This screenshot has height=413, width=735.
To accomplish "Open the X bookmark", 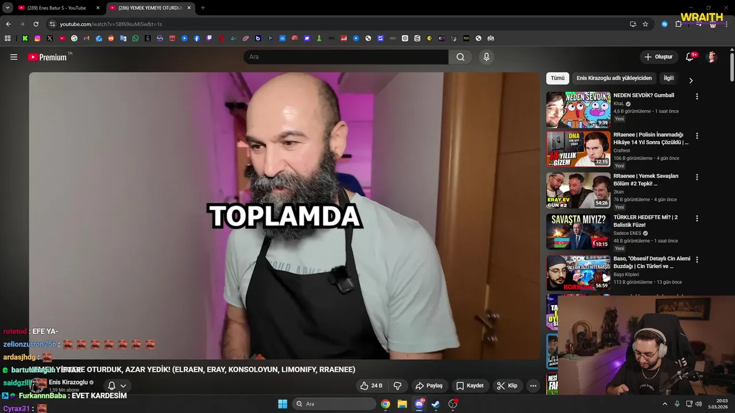I will [x=49, y=38].
